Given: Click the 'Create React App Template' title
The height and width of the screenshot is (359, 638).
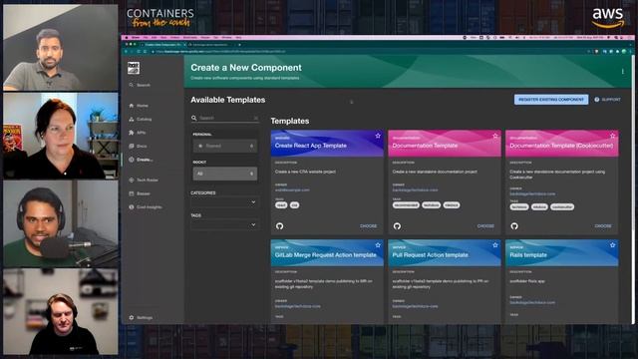Looking at the screenshot, I should (x=310, y=146).
